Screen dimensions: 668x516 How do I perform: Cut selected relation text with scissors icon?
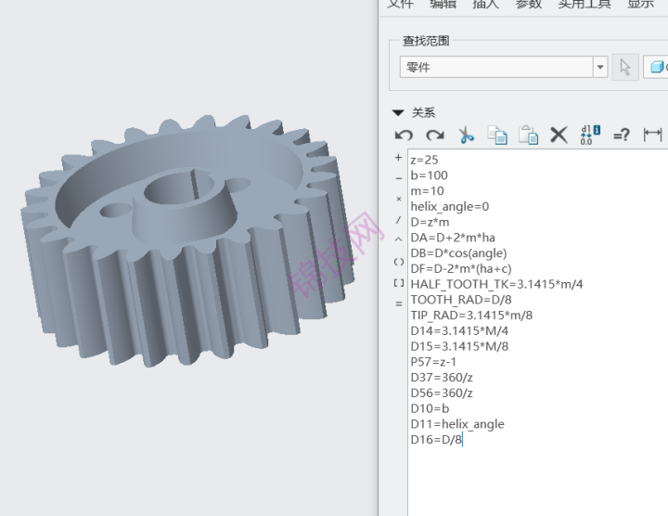(x=466, y=135)
